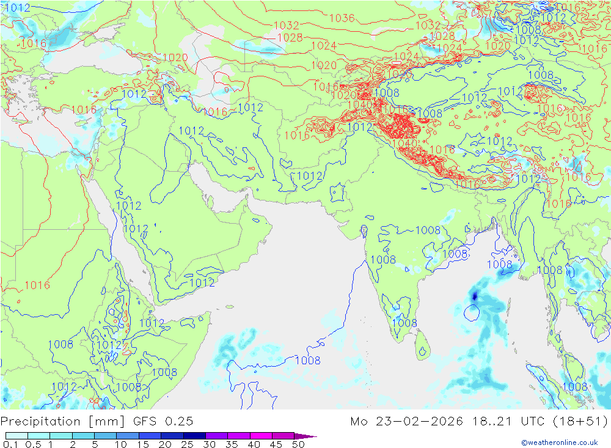Click the '15' legend scale label
Screen dimensions: 611x448
[x=143, y=444]
